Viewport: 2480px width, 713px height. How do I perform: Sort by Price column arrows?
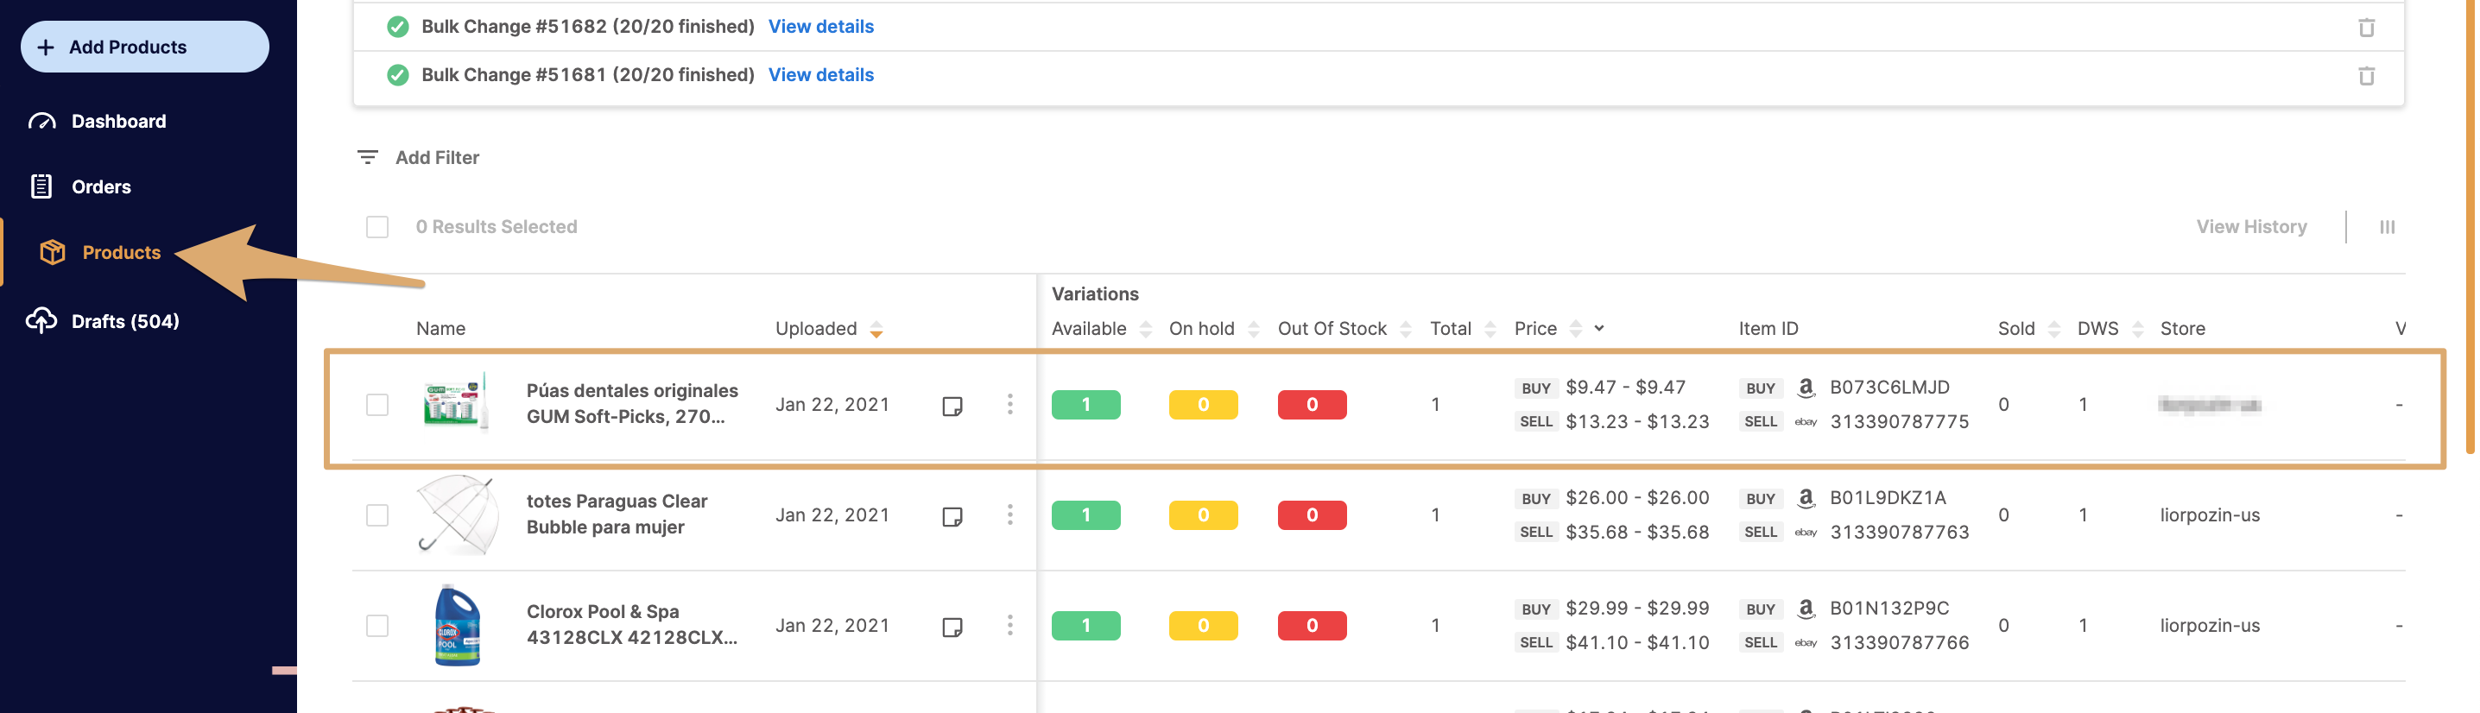tap(1575, 329)
